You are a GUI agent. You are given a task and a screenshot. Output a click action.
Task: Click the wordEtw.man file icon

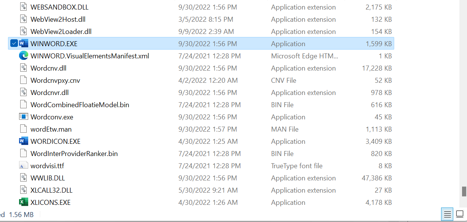tap(24, 129)
